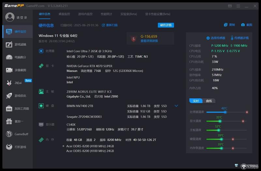
Task: Switch to the 显卡性能设置(Beta) tab
Action: point(158,14)
